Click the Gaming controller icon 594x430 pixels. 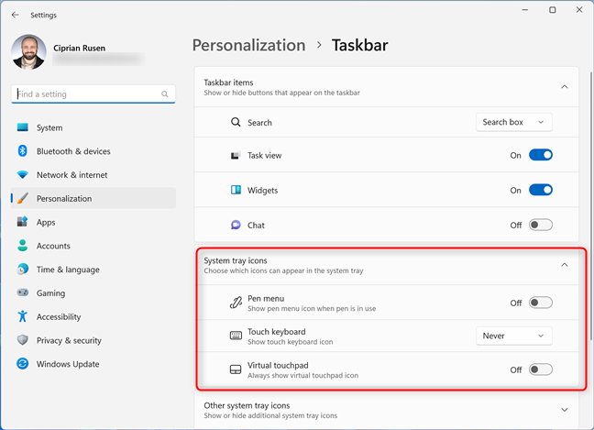pos(23,292)
